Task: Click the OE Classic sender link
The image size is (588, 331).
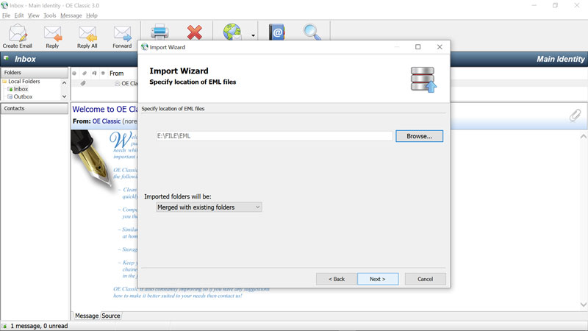Action: point(107,121)
